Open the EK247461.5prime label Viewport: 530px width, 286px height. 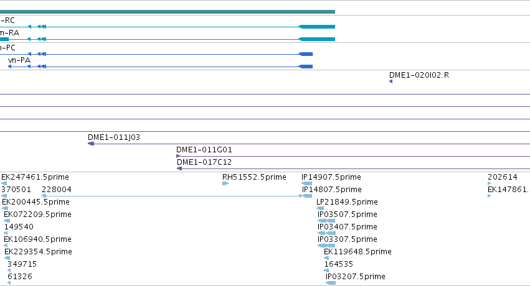pos(35,177)
